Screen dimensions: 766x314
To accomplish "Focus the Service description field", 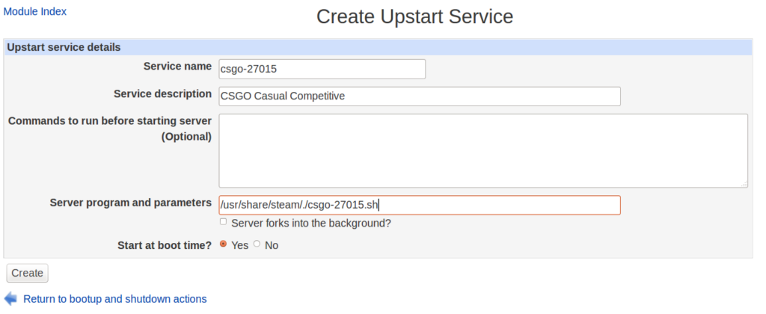I will [x=420, y=96].
